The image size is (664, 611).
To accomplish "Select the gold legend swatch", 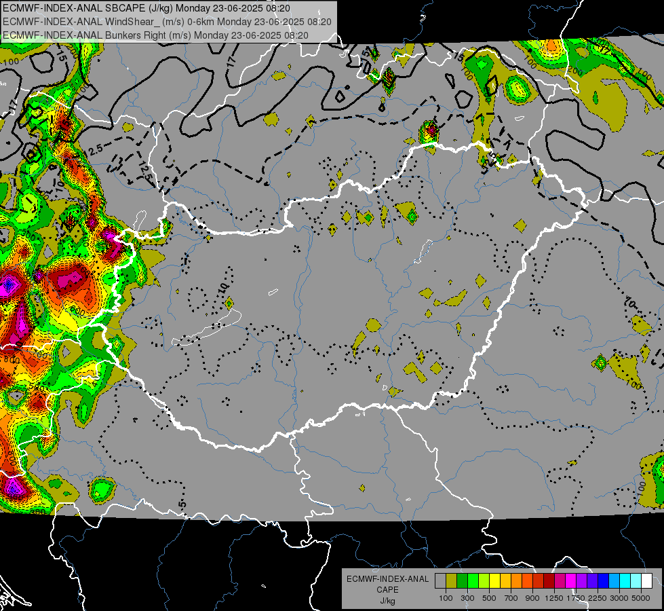I will 505,581.
